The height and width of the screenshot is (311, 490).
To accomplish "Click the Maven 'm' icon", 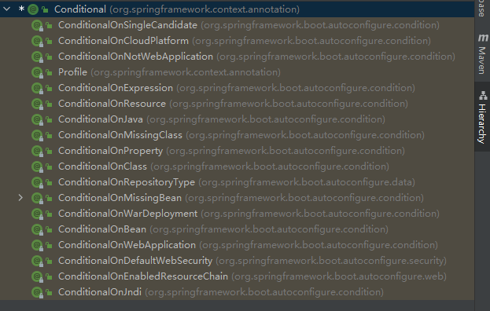I will coord(482,38).
